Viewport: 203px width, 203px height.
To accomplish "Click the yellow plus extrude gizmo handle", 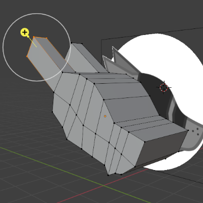I will coord(25,32).
